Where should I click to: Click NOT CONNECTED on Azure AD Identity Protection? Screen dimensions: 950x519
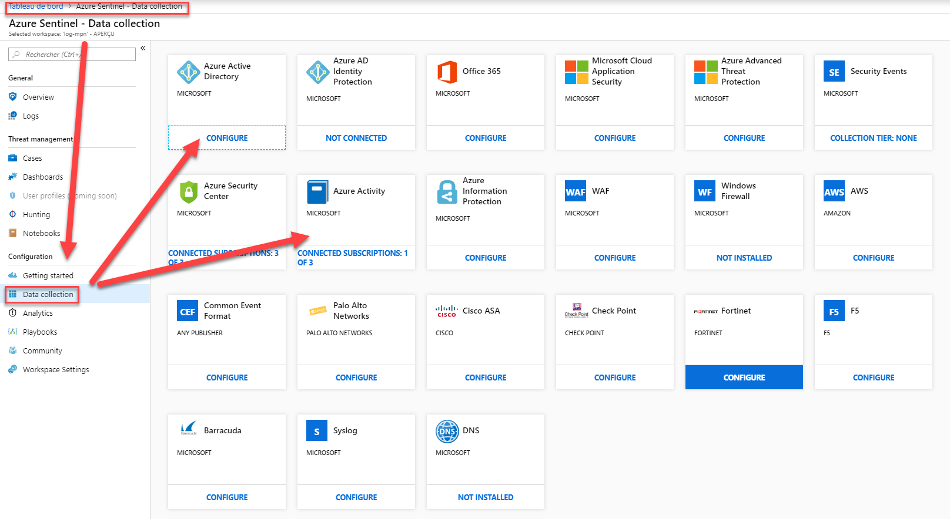[356, 138]
